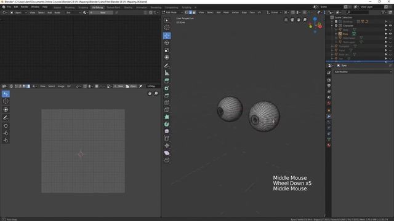Image resolution: width=394 pixels, height=221 pixels.
Task: Open the Slot dropdown in shader editor
Action: pyautogui.click(x=73, y=12)
